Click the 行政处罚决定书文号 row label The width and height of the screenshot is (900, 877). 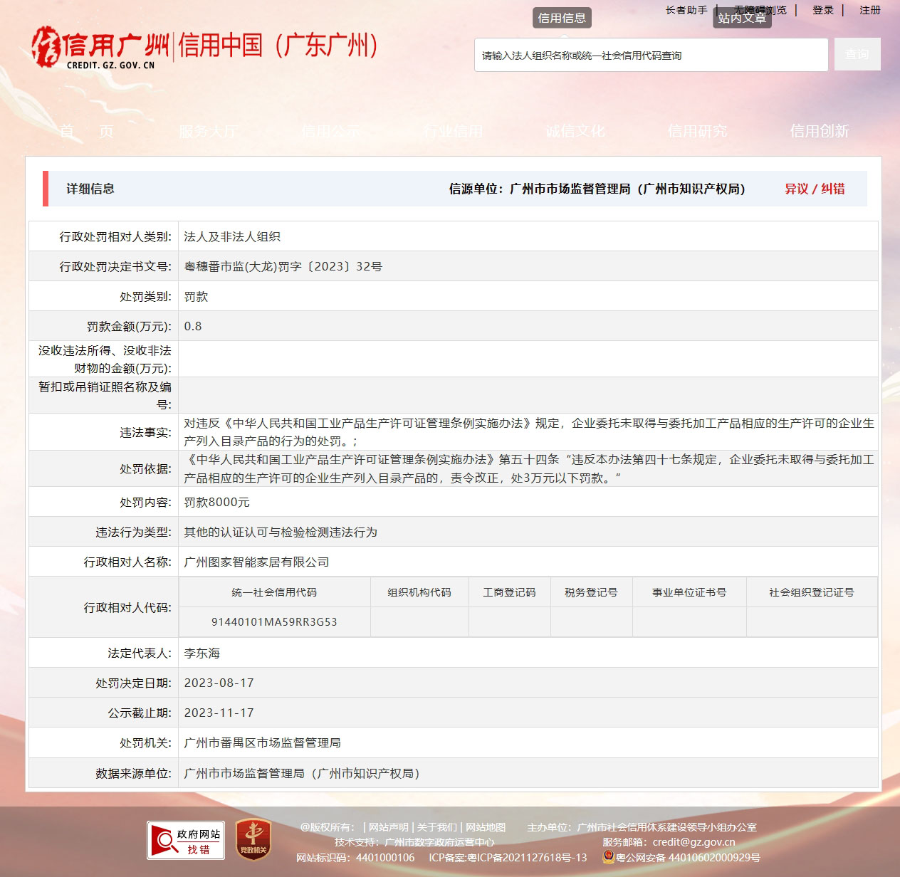click(115, 266)
